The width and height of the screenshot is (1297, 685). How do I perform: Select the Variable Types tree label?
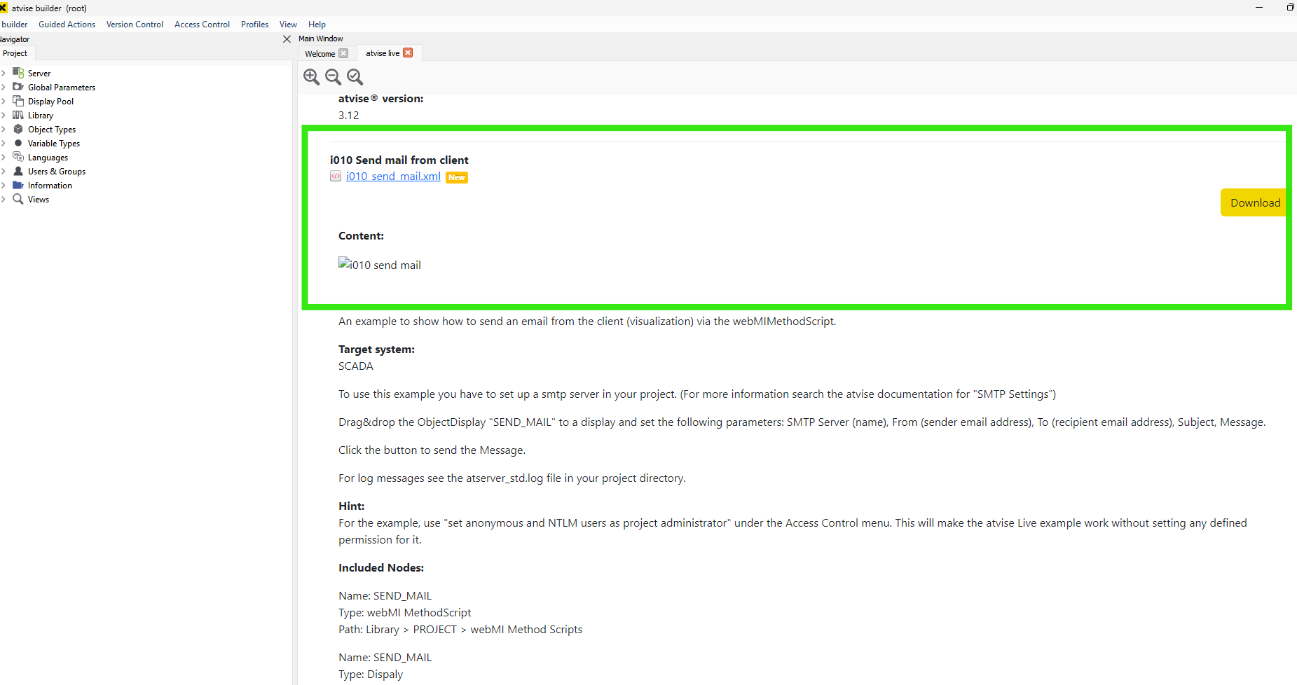tap(54, 144)
